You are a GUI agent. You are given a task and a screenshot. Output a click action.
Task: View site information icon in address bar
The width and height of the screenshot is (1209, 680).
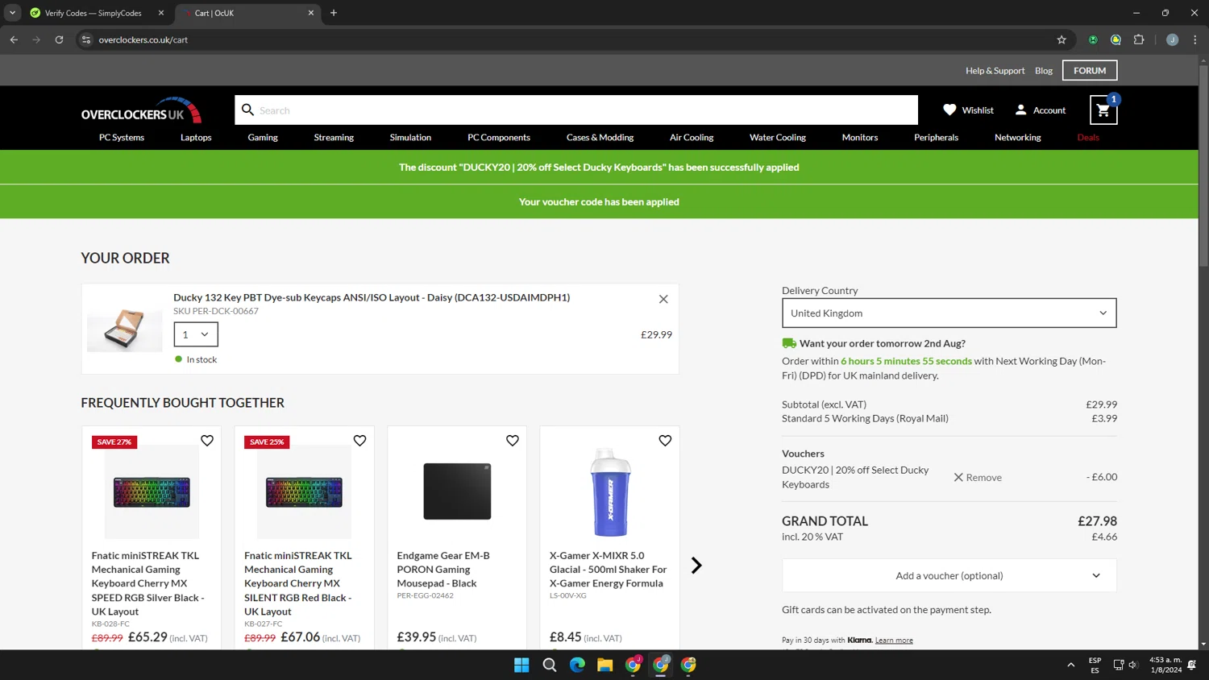pos(86,39)
